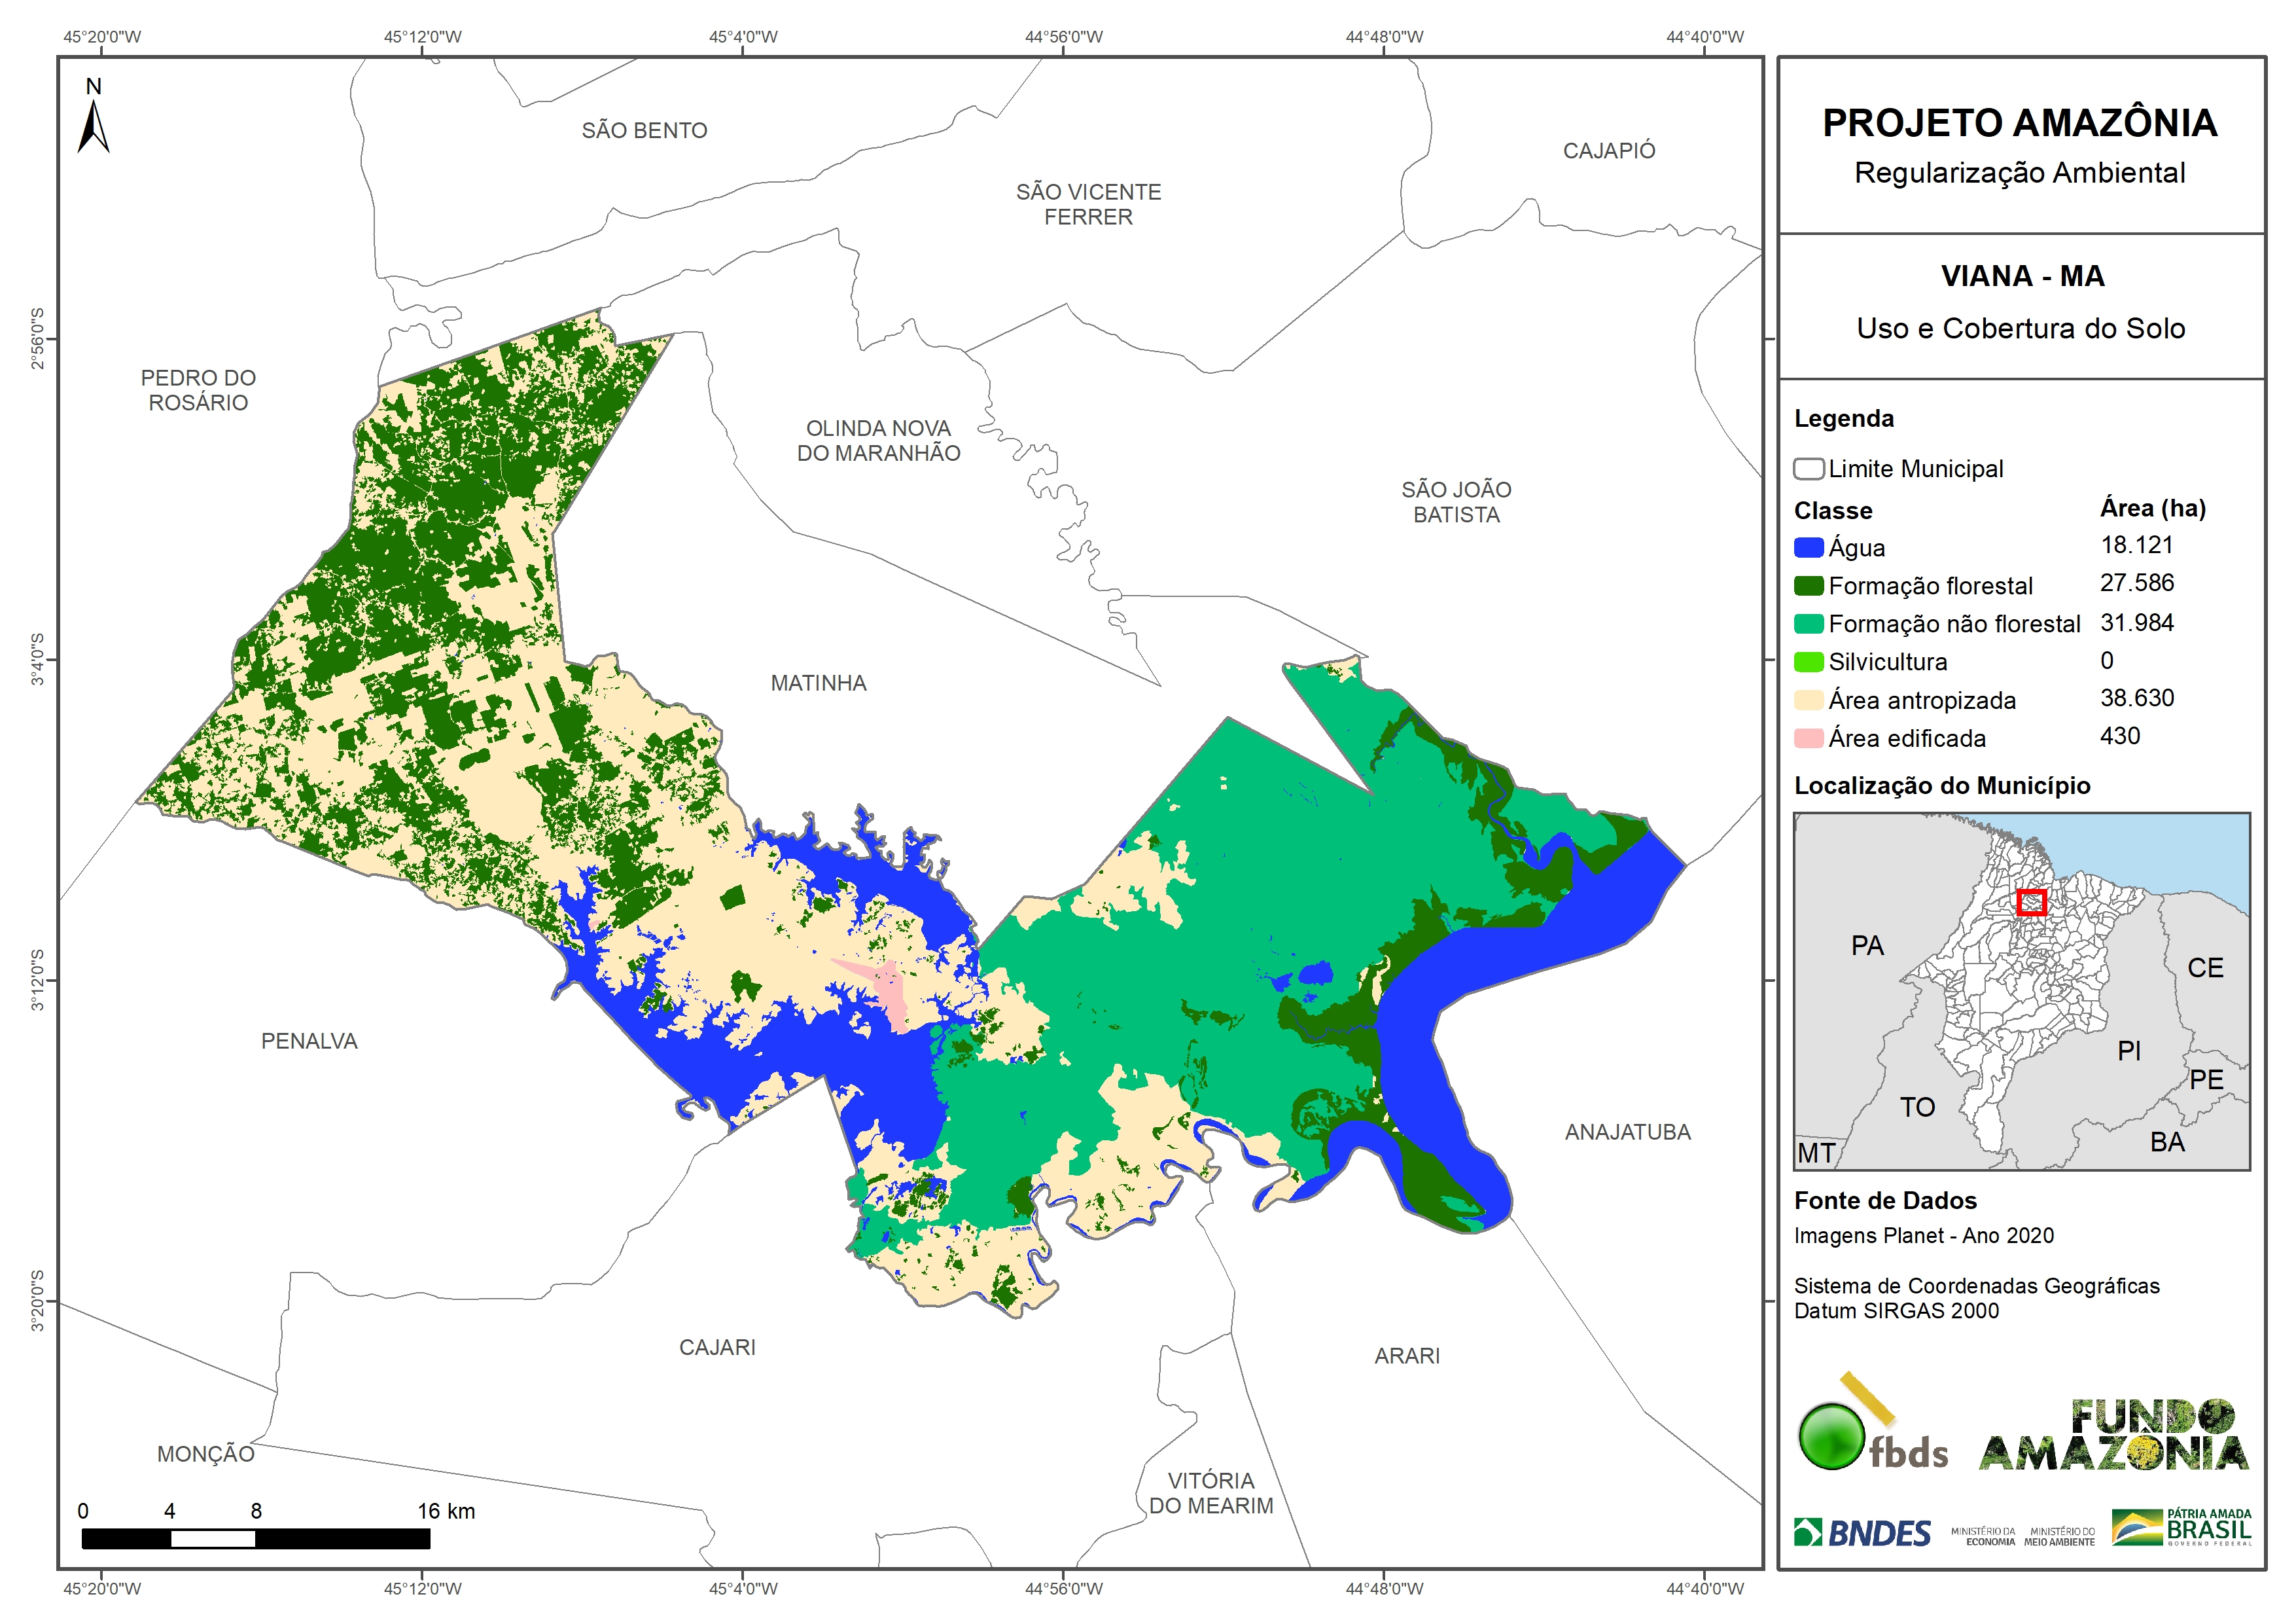Click the red locator square in inset map

[2031, 903]
